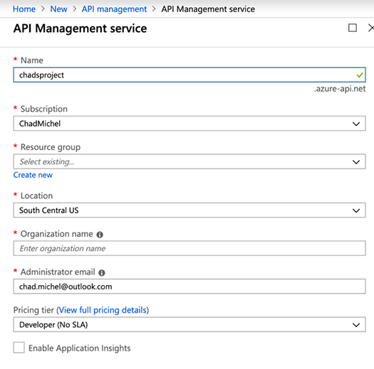Screen dimensions: 374x369
Task: Expand the Pricing tier Developer dropdown
Action: coord(189,324)
